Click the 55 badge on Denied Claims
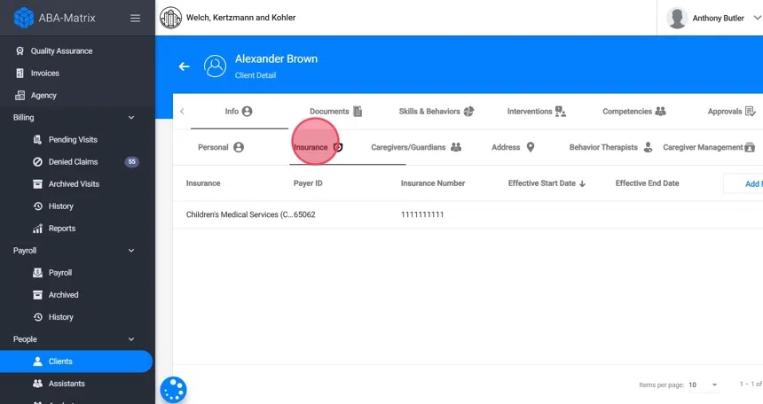Viewport: 763px width, 404px height. [132, 162]
